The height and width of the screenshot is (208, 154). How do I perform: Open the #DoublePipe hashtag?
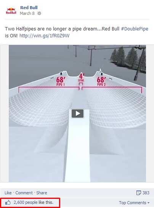point(135,29)
